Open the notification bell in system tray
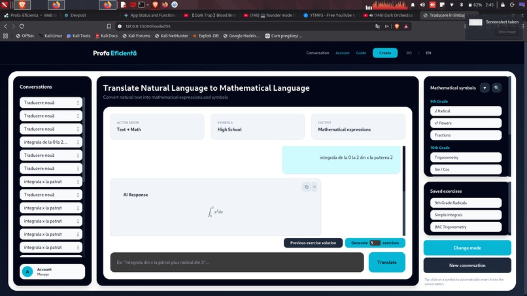Image resolution: width=527 pixels, height=296 pixels. click(x=413, y=5)
